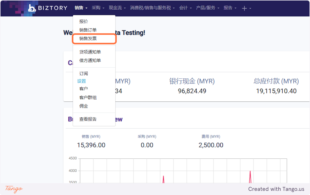Click the 总应付款 (MYR) heading

tap(276, 81)
